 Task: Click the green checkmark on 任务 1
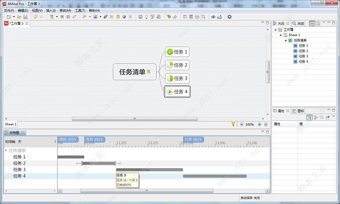click(170, 52)
